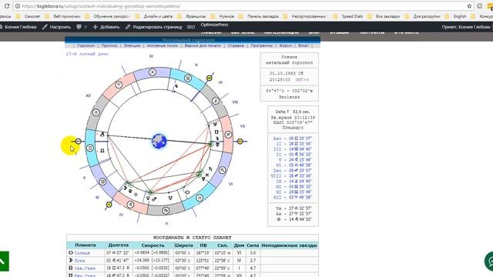Open the Луна planet link in the table
This screenshot has height=277, width=493.
click(79, 260)
